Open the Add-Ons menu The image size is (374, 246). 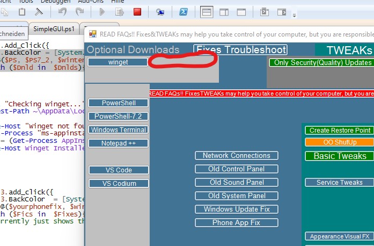coord(91,2)
